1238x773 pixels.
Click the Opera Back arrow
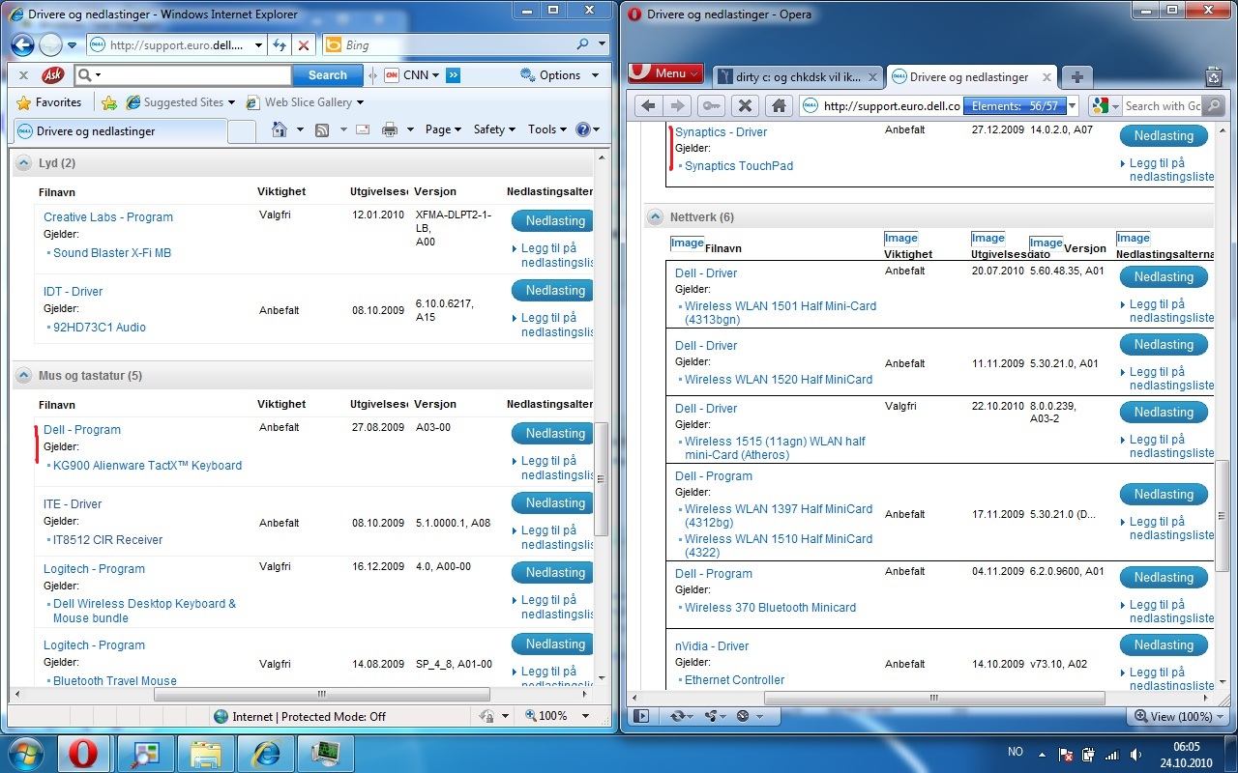point(649,106)
